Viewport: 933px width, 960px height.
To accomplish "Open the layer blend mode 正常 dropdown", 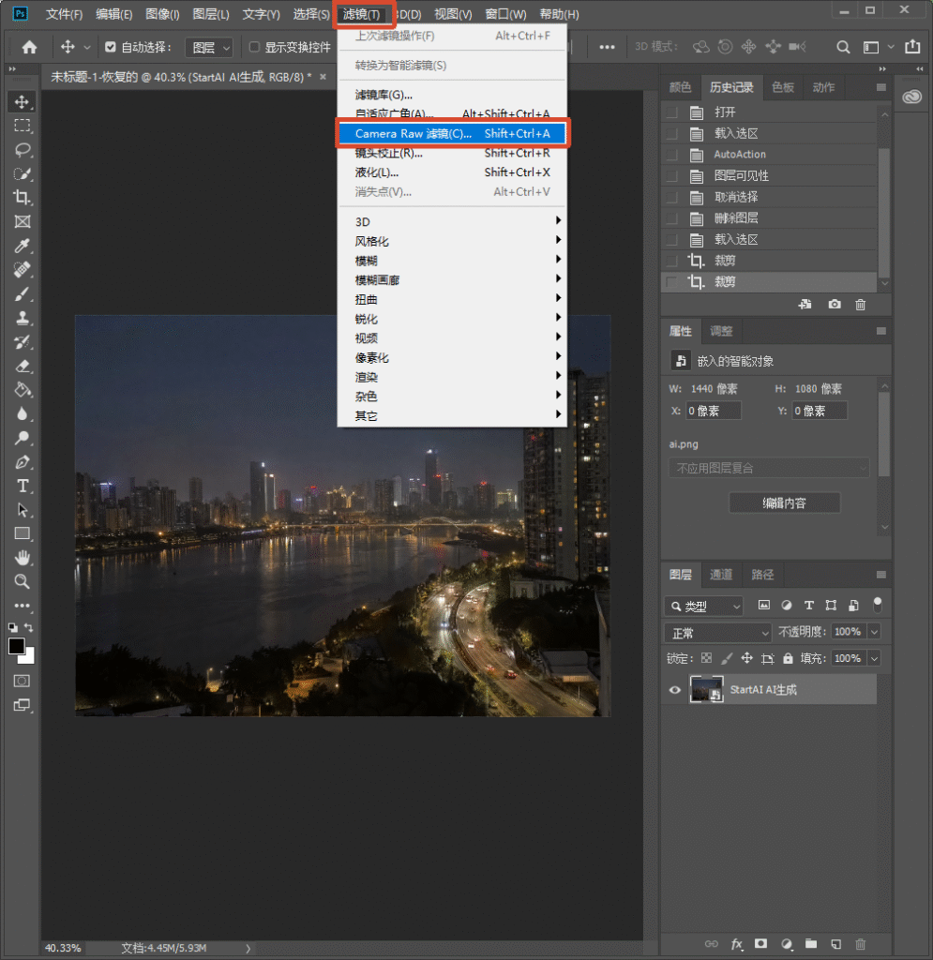I will [x=717, y=633].
